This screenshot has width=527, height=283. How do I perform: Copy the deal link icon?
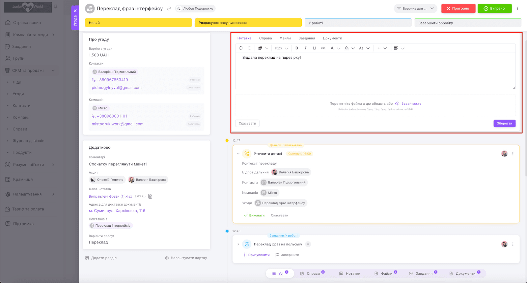169,9
